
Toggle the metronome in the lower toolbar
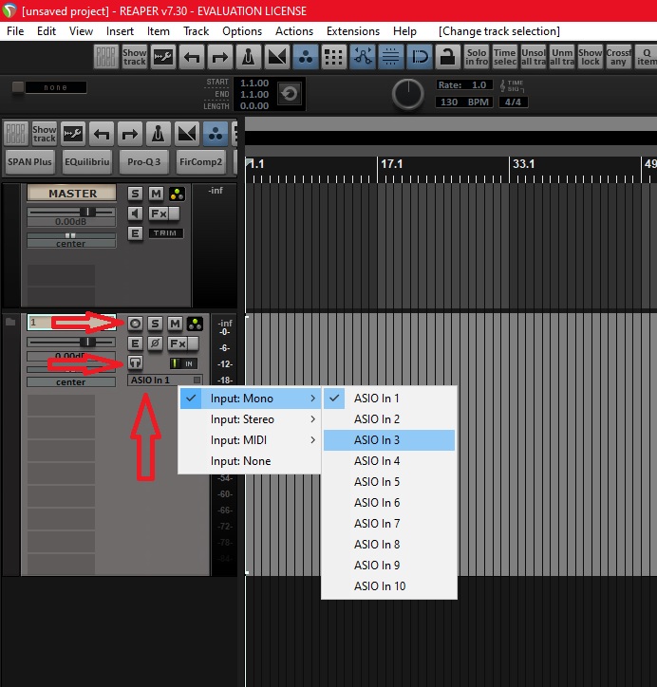pos(159,134)
